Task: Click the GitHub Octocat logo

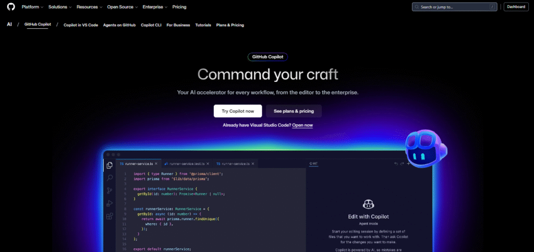Action: click(11, 7)
